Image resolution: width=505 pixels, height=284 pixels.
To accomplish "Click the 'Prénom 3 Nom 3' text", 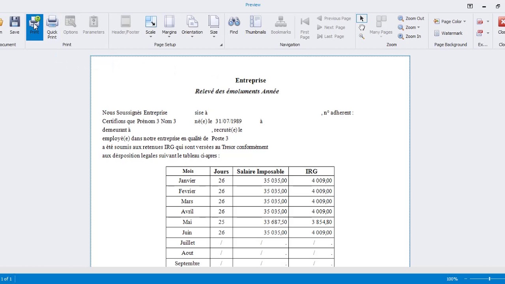I will [x=156, y=121].
